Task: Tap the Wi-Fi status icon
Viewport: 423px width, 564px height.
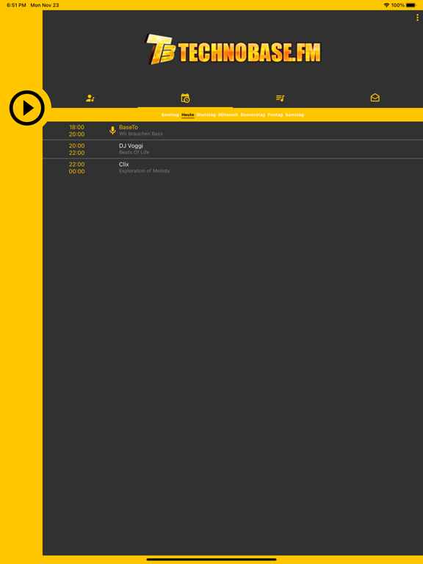Action: [x=387, y=5]
